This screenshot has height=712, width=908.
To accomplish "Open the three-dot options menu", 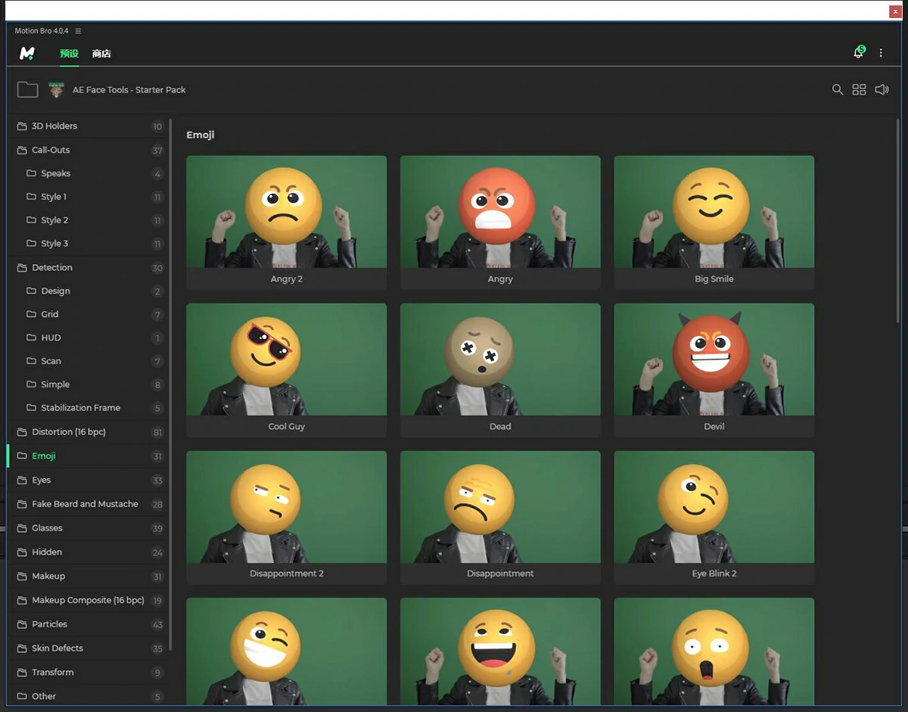I will pyautogui.click(x=881, y=53).
